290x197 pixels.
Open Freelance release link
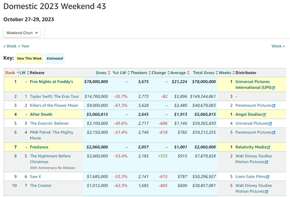point(39,147)
